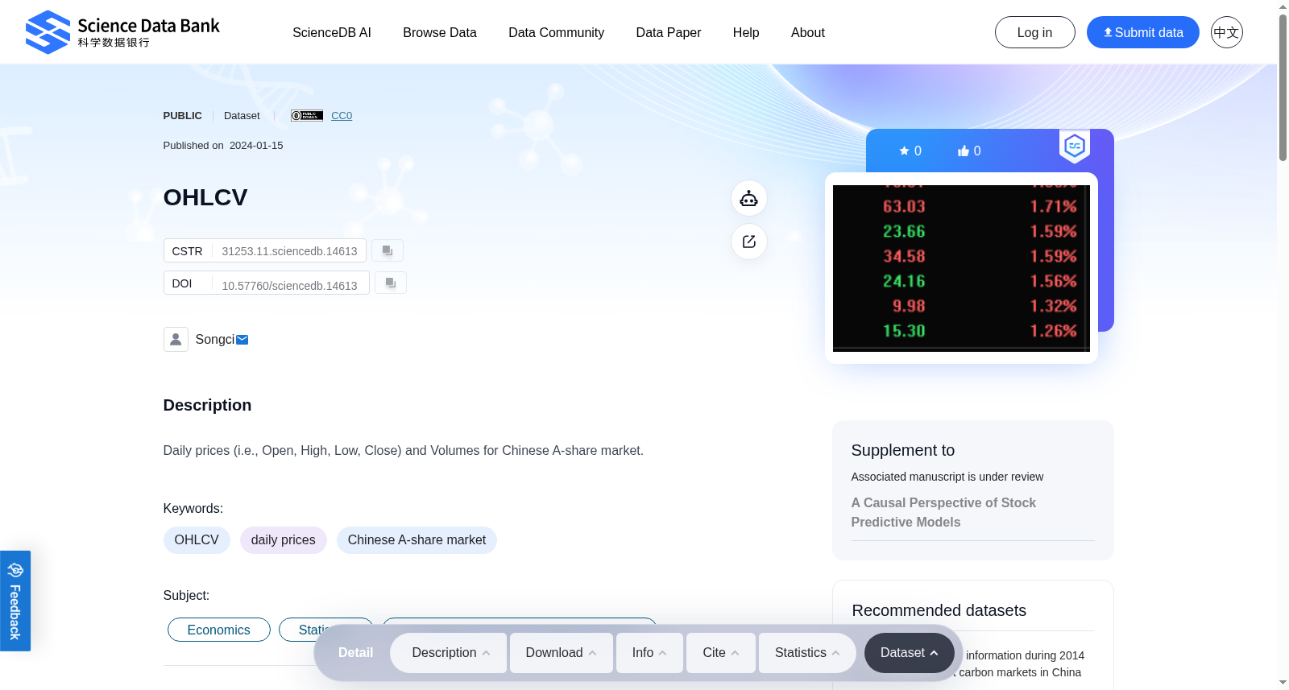Viewport: 1289px width, 690px height.
Task: Click the published date 2024-01-15
Action: pos(256,146)
